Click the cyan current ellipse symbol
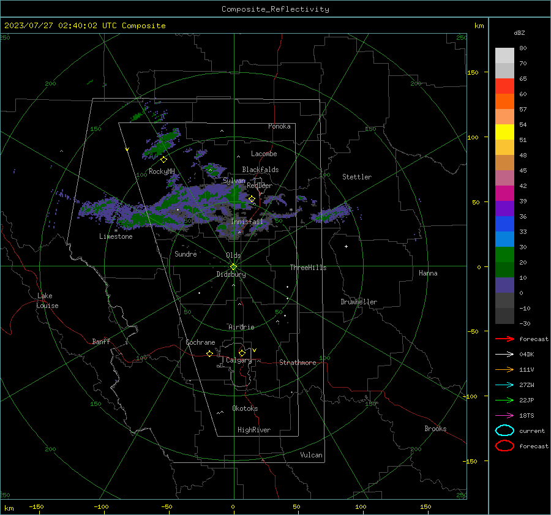Viewport: 551px width, 515px height. click(x=504, y=430)
